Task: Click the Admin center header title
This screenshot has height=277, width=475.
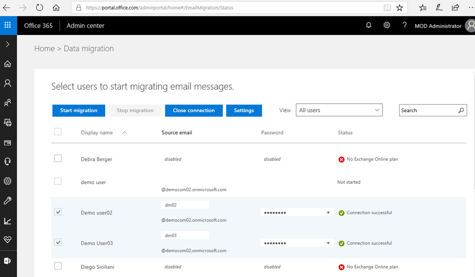Action: pos(85,26)
